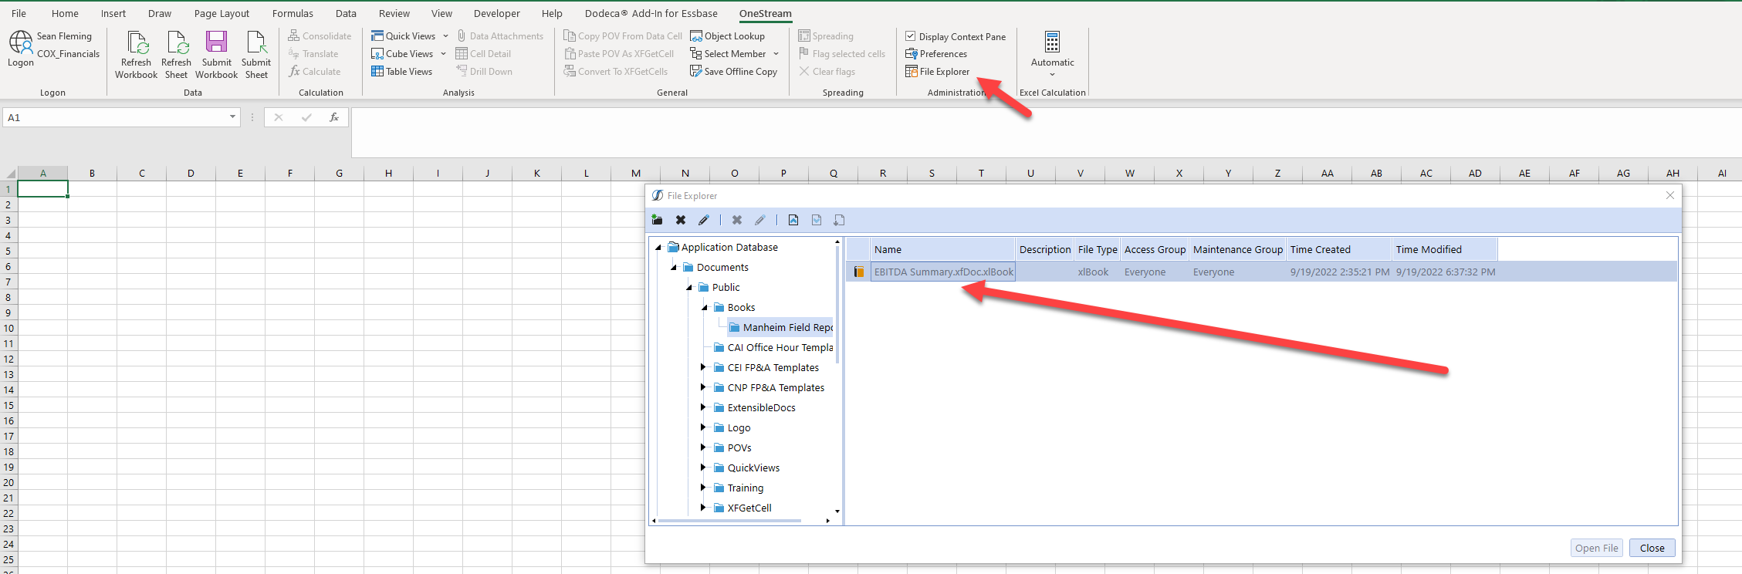The image size is (1742, 574).
Task: Switch to the Formulas ribbon tab
Action: (x=293, y=13)
